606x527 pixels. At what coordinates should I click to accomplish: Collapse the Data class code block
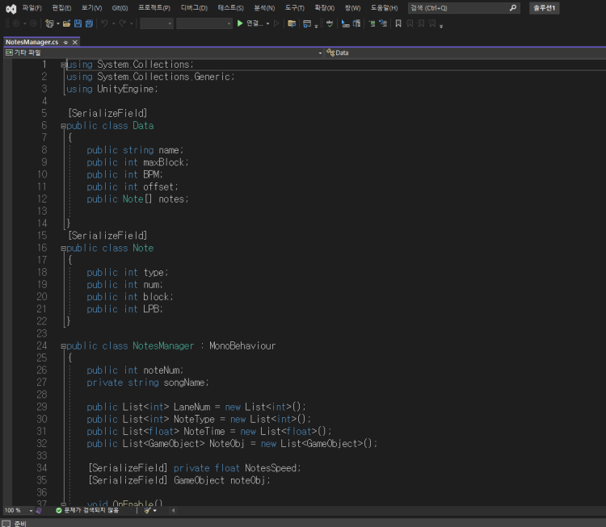[63, 126]
